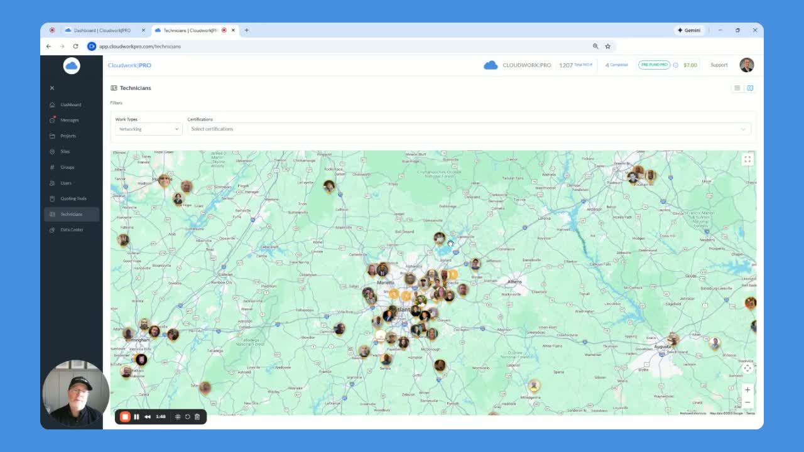
Task: Zoom in on the map
Action: (x=747, y=390)
